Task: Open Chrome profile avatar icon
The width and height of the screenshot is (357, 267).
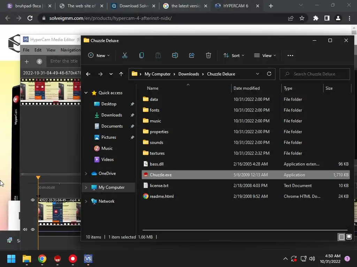Action: coord(338,18)
